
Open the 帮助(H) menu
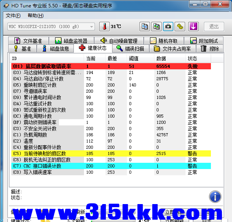click(x=36, y=16)
